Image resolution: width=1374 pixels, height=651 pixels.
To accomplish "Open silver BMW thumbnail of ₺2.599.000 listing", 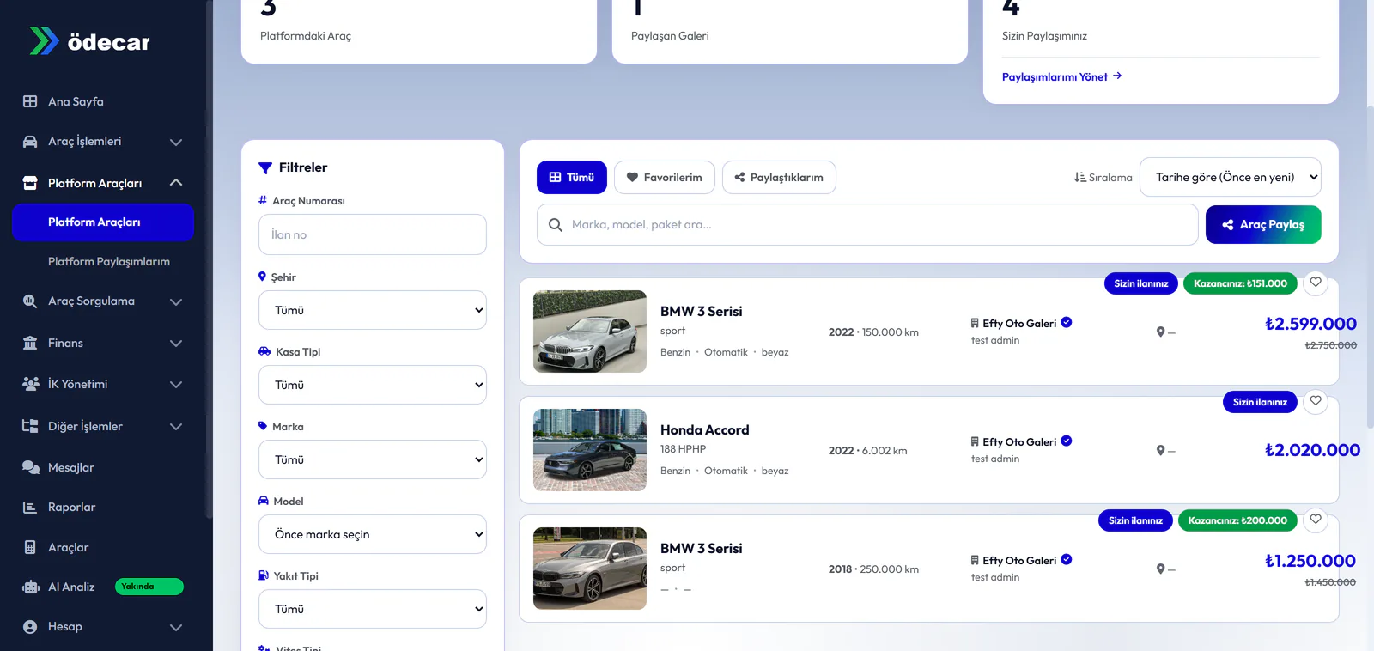I will coord(590,332).
